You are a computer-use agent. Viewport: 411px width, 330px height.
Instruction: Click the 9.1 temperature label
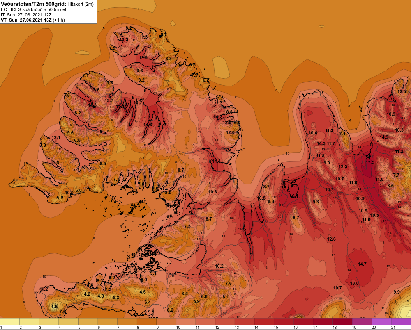[153, 273]
